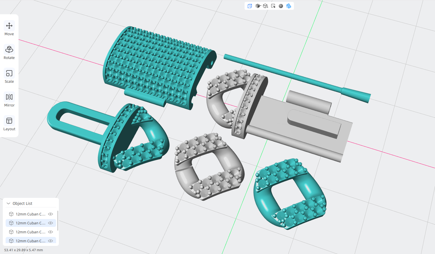Click the gray sphere shading icon

(x=281, y=6)
